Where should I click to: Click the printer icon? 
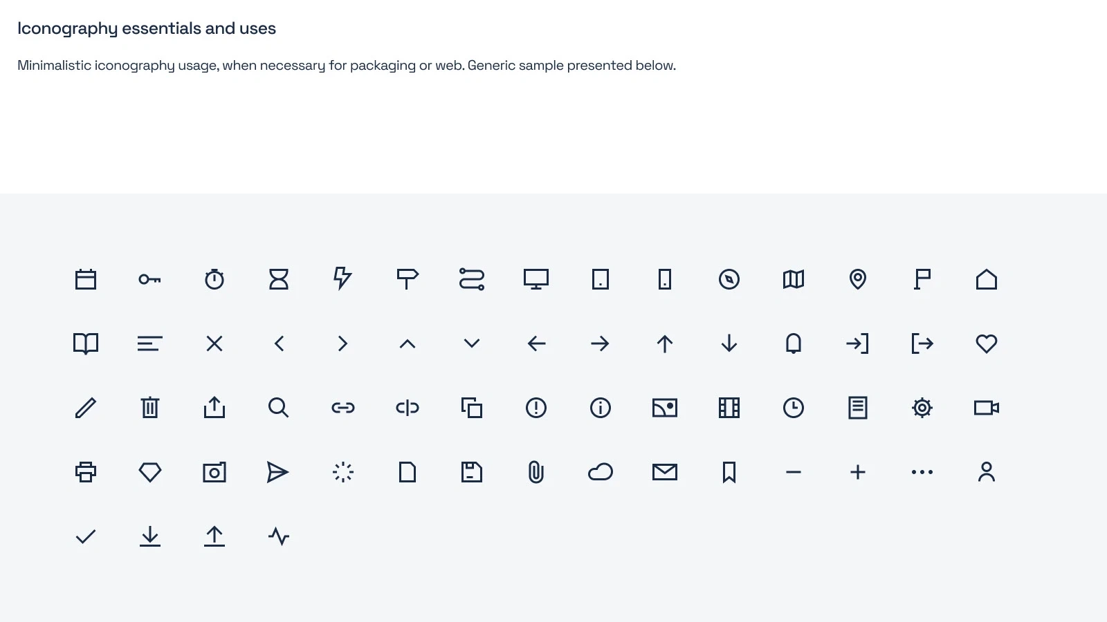86,472
